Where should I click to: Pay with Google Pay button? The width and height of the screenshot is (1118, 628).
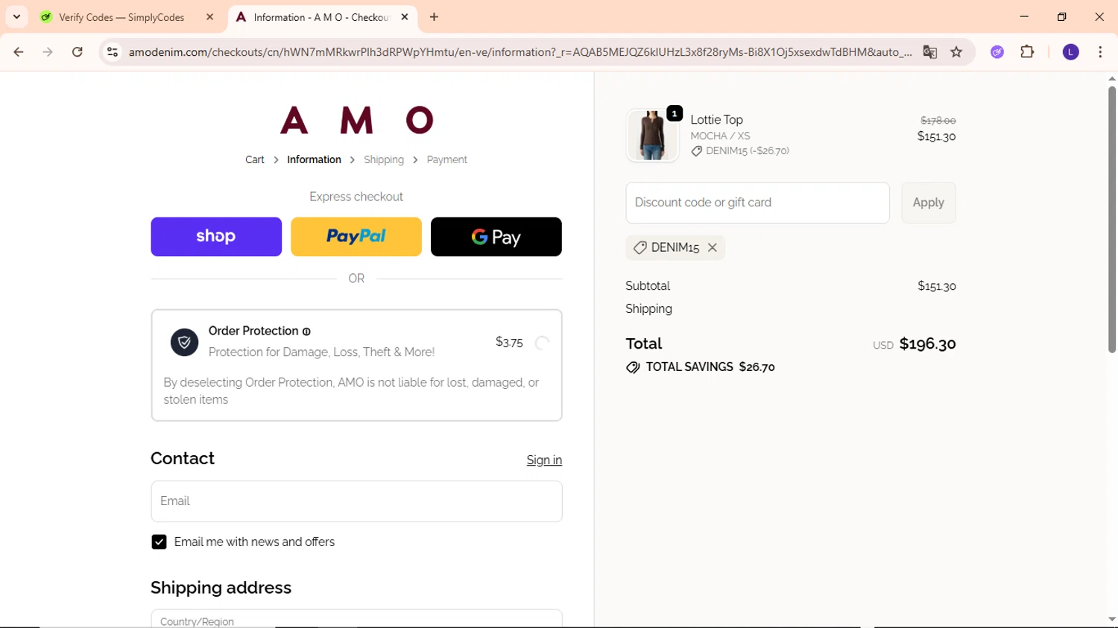[x=496, y=237]
